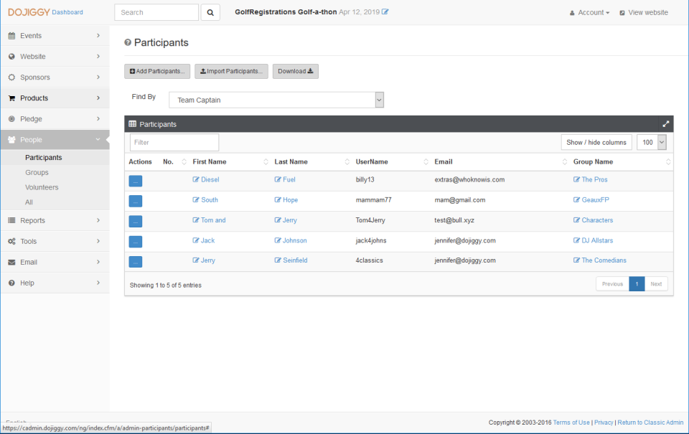Open the Tools menu item
The height and width of the screenshot is (434, 689).
tap(55, 241)
